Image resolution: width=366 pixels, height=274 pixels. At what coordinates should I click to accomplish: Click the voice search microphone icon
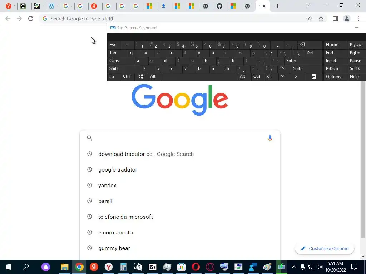[x=270, y=138]
